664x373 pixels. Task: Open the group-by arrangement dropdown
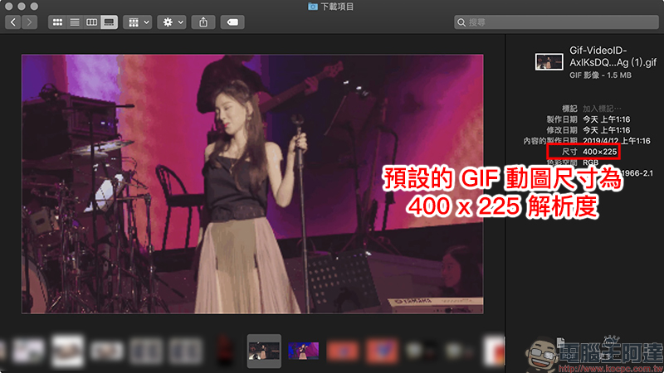[x=138, y=22]
